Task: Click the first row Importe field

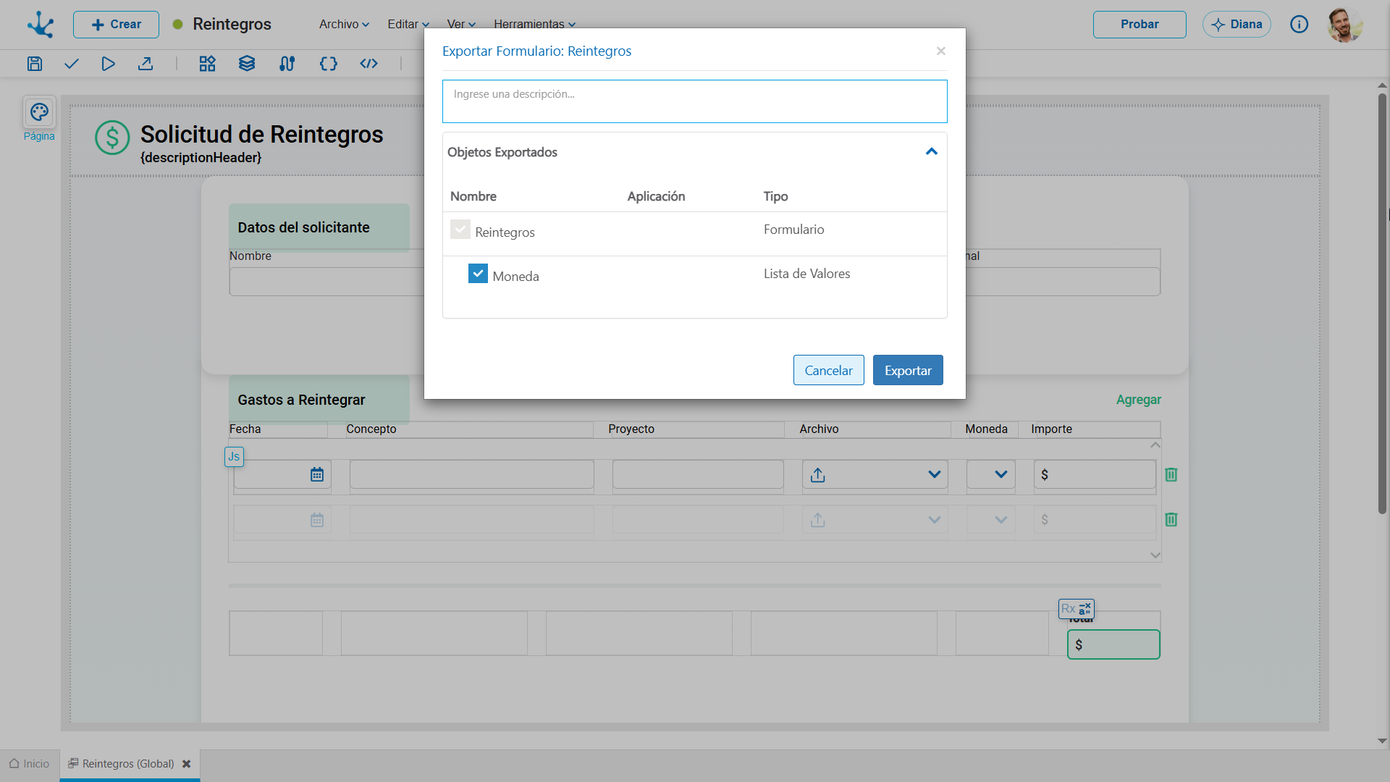Action: coord(1095,475)
